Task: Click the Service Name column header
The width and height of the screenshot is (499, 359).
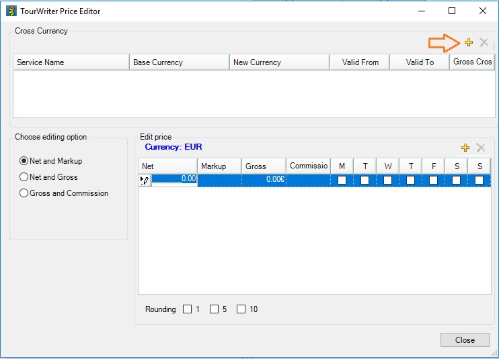Action: coord(71,62)
